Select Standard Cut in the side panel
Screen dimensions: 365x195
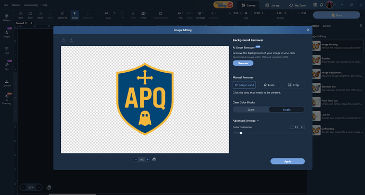click(x=337, y=88)
